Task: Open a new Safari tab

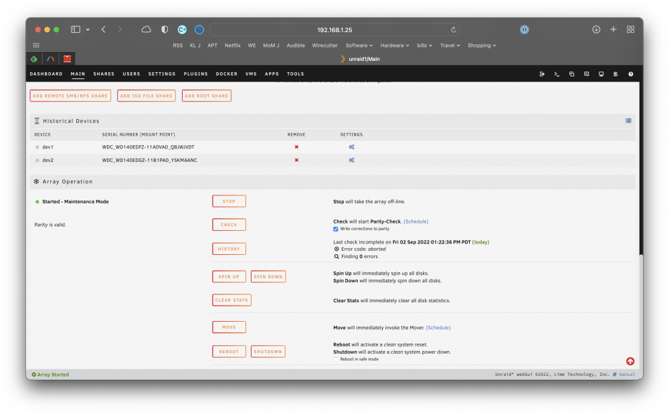Action: [613, 29]
